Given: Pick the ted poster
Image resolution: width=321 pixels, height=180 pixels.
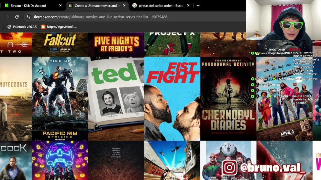Looking at the screenshot, I should click(x=116, y=99).
